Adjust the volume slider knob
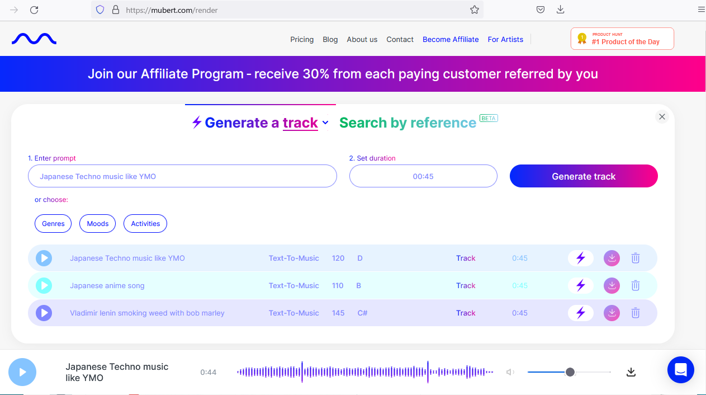 click(x=570, y=372)
